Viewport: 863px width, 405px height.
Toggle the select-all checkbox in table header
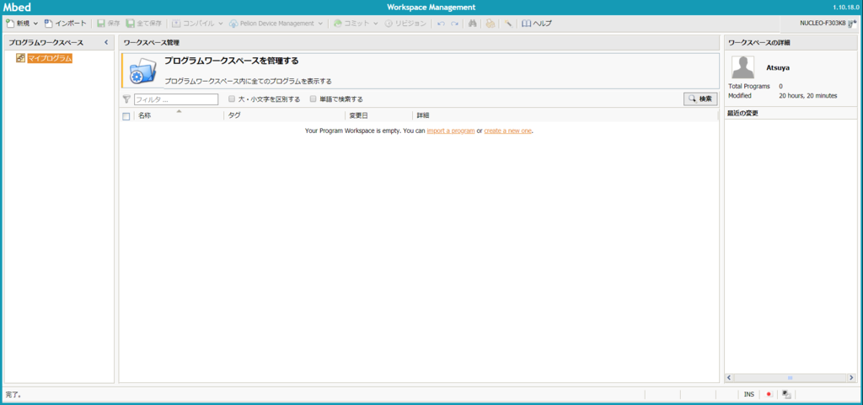[x=126, y=116]
